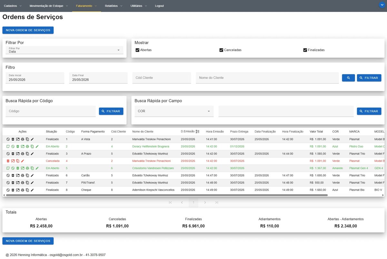Open the Relatórios menu

coord(114,6)
